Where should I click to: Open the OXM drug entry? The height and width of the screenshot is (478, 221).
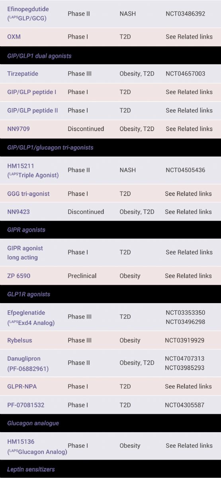14,37
